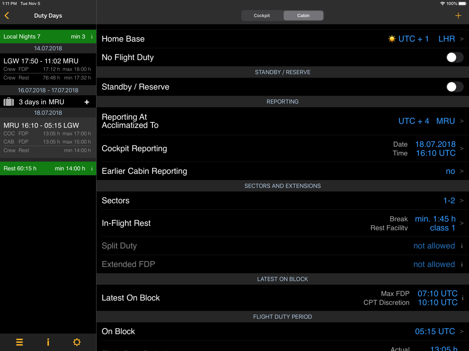This screenshot has width=469, height=351.
Task: Tap the Wi-Fi icon in status bar
Action: [442, 3]
